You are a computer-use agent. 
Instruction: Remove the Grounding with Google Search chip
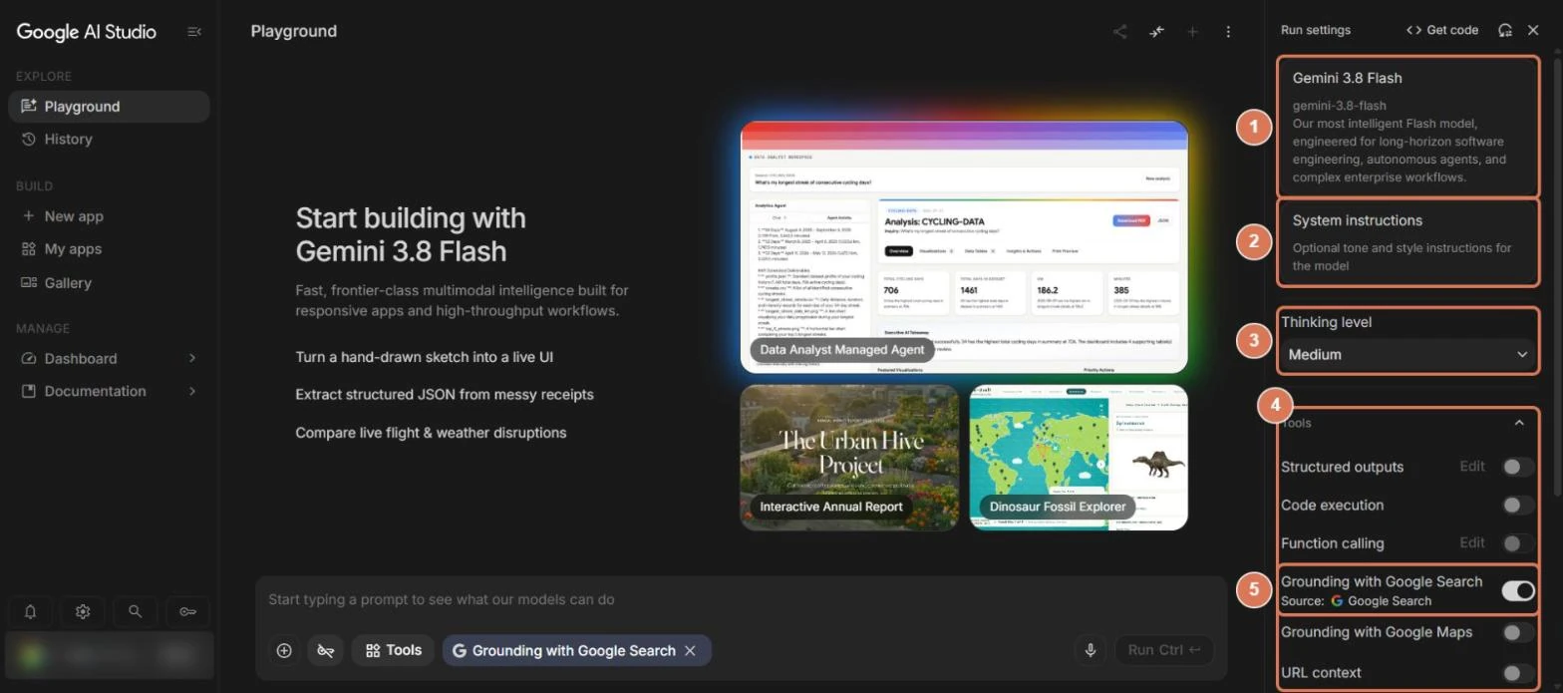click(x=689, y=650)
